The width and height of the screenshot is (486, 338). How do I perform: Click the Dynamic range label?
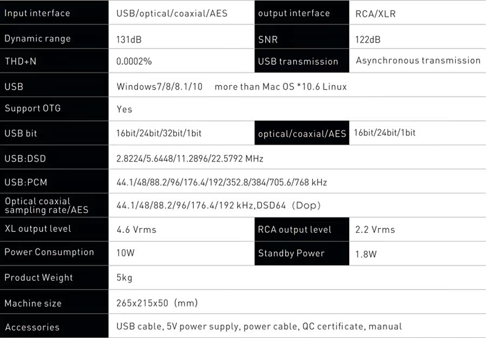click(37, 39)
